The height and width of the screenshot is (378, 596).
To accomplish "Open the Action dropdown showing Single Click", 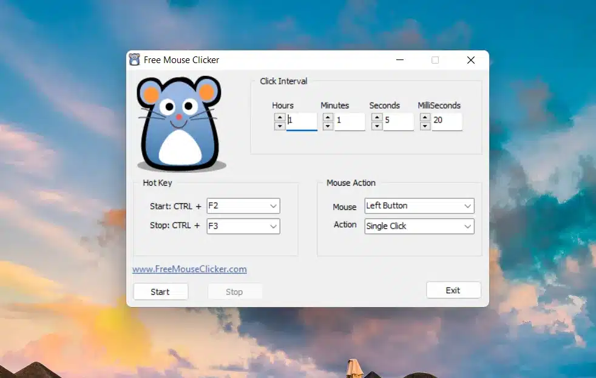I will click(x=419, y=226).
